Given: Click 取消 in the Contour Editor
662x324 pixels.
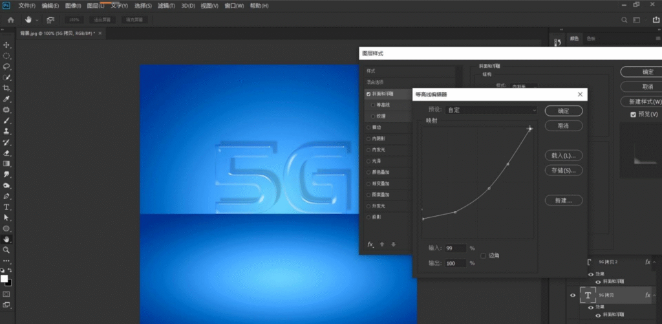Looking at the screenshot, I should (x=564, y=126).
